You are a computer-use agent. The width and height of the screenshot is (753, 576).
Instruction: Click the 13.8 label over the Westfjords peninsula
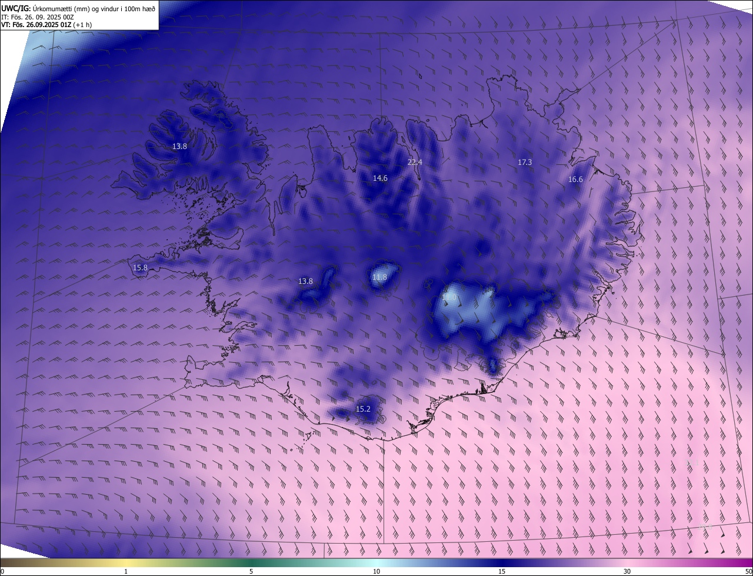click(179, 146)
